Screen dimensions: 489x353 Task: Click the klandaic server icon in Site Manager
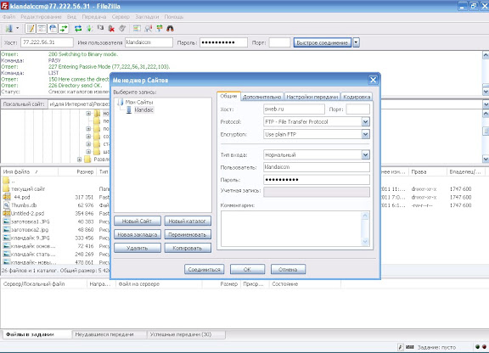[129, 109]
